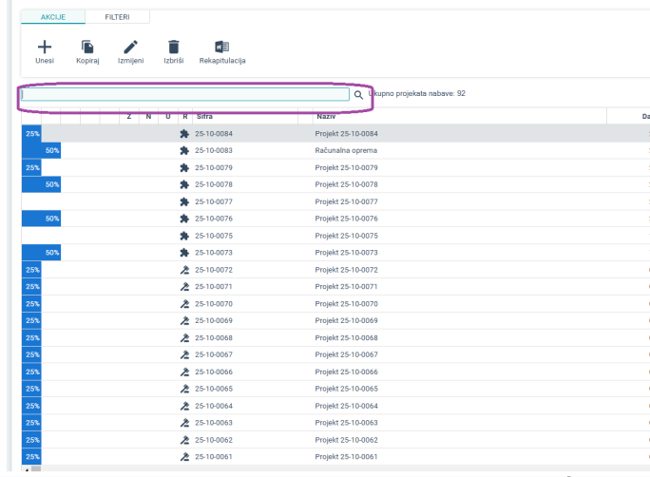The image size is (650, 477).
Task: Switch to the FILTERI tab
Action: coord(118,17)
